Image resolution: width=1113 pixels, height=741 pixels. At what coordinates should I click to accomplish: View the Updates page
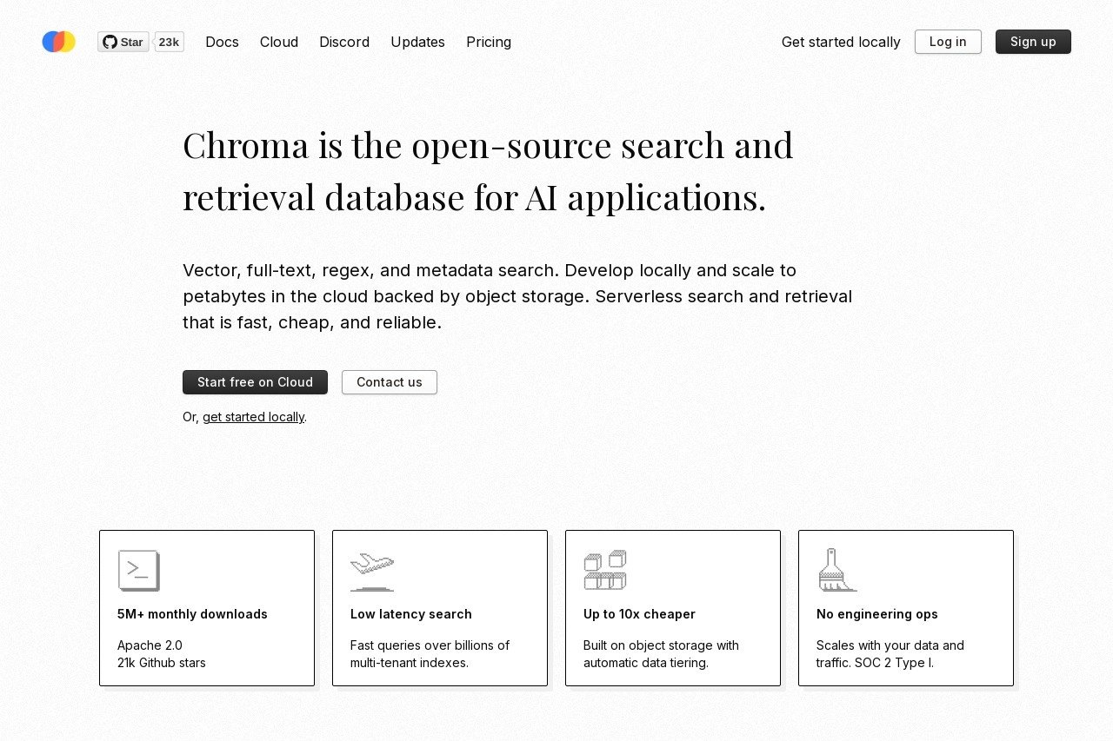point(417,42)
